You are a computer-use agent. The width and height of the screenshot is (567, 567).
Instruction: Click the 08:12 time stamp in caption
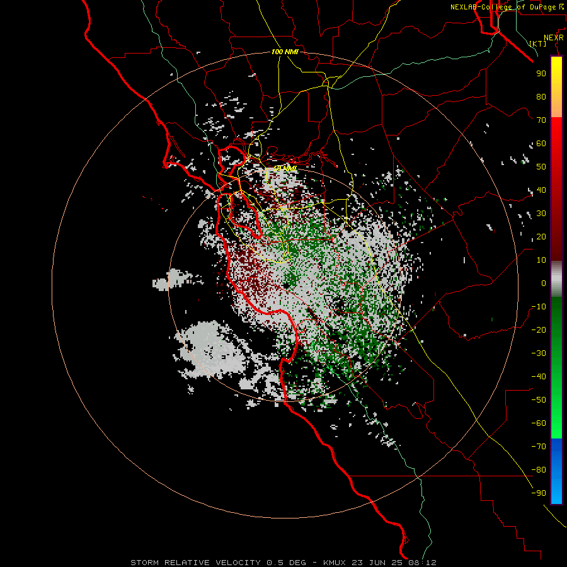(422, 563)
